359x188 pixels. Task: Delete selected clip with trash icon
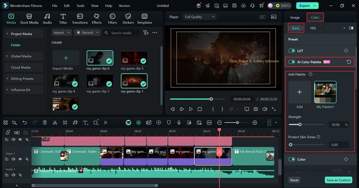tap(45, 123)
